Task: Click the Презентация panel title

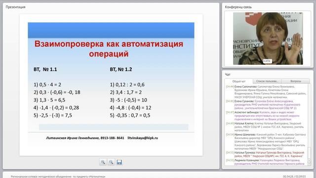Action: click(x=15, y=7)
